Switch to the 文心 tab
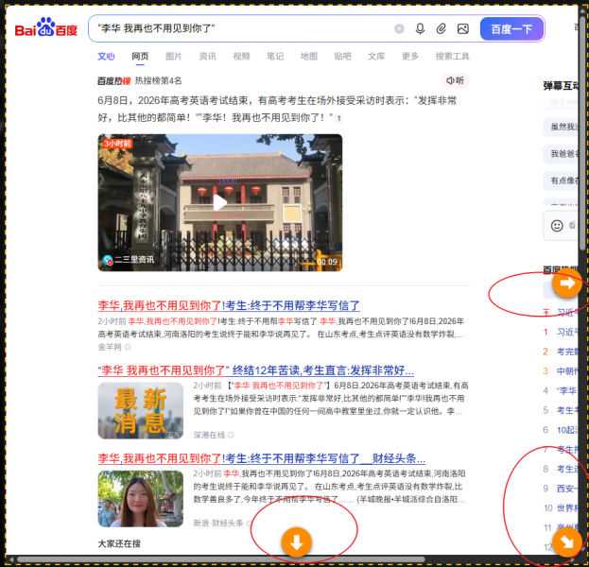Image resolution: width=589 pixels, height=567 pixels. tap(106, 57)
